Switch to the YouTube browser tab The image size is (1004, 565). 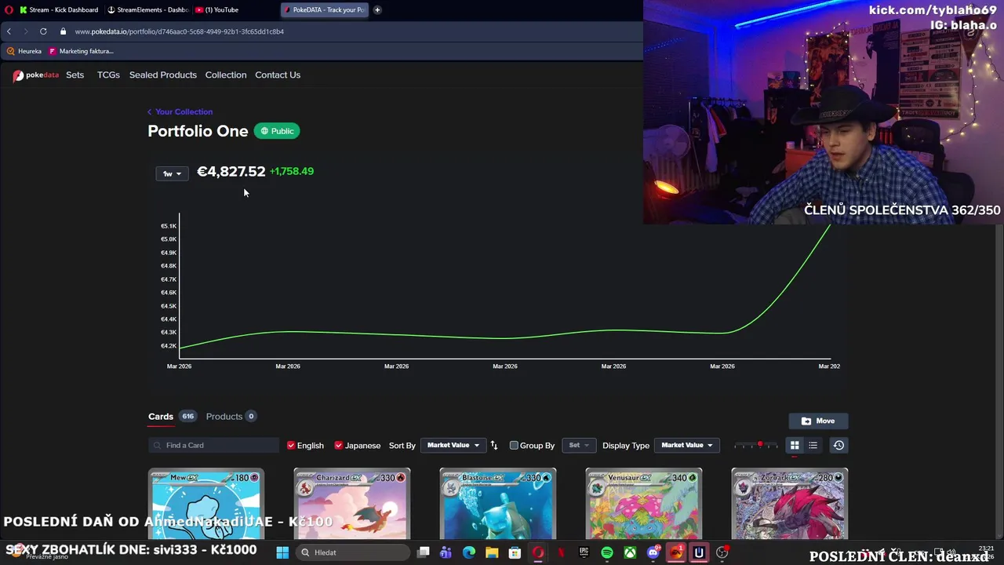[218, 9]
